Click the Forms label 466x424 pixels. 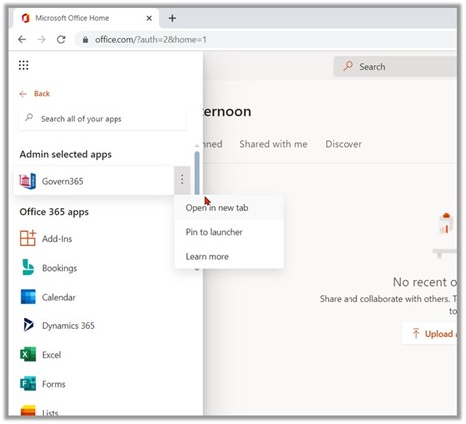pyautogui.click(x=54, y=384)
